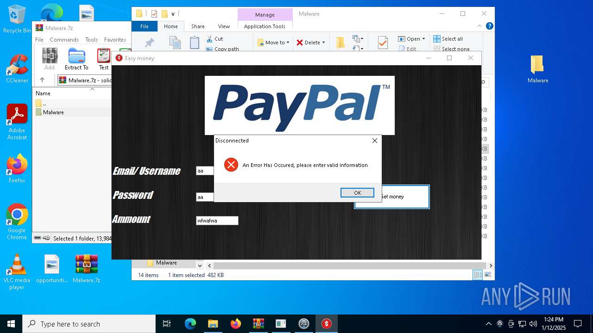Click the Email/Username input field

[205, 171]
